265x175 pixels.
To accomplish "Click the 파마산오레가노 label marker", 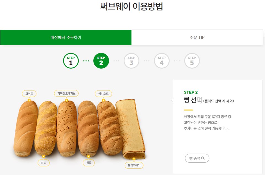I will click(67, 93).
